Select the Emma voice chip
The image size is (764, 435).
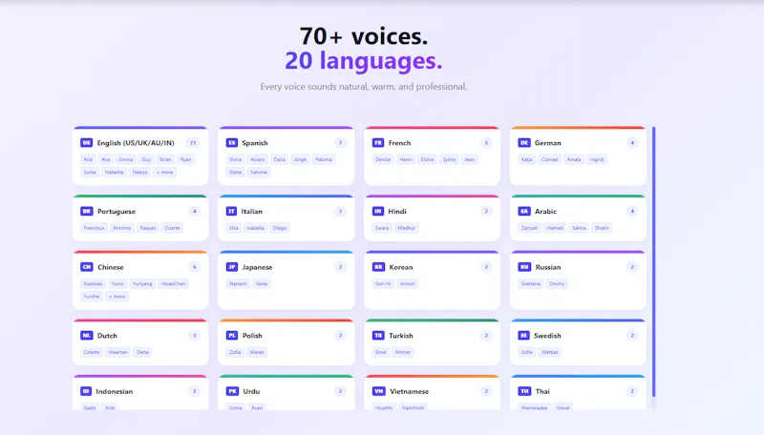126,159
